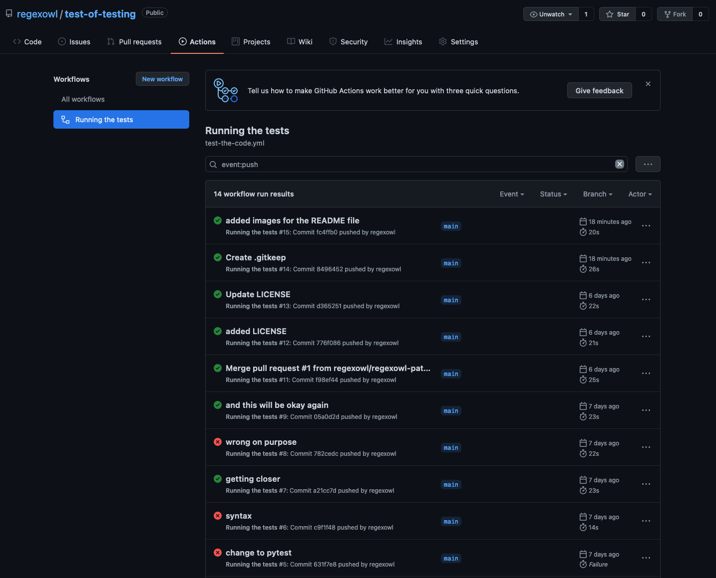Click the red failure icon beside 'syntax'
Screen dimensions: 716x578
[x=218, y=516]
